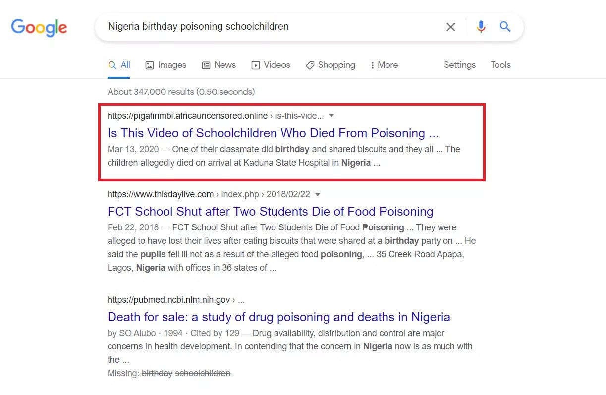606x395 pixels.
Task: Select the Shopping tab
Action: [331, 65]
